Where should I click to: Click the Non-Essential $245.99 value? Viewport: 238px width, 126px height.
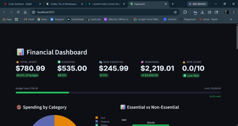pyautogui.click(x=113, y=68)
